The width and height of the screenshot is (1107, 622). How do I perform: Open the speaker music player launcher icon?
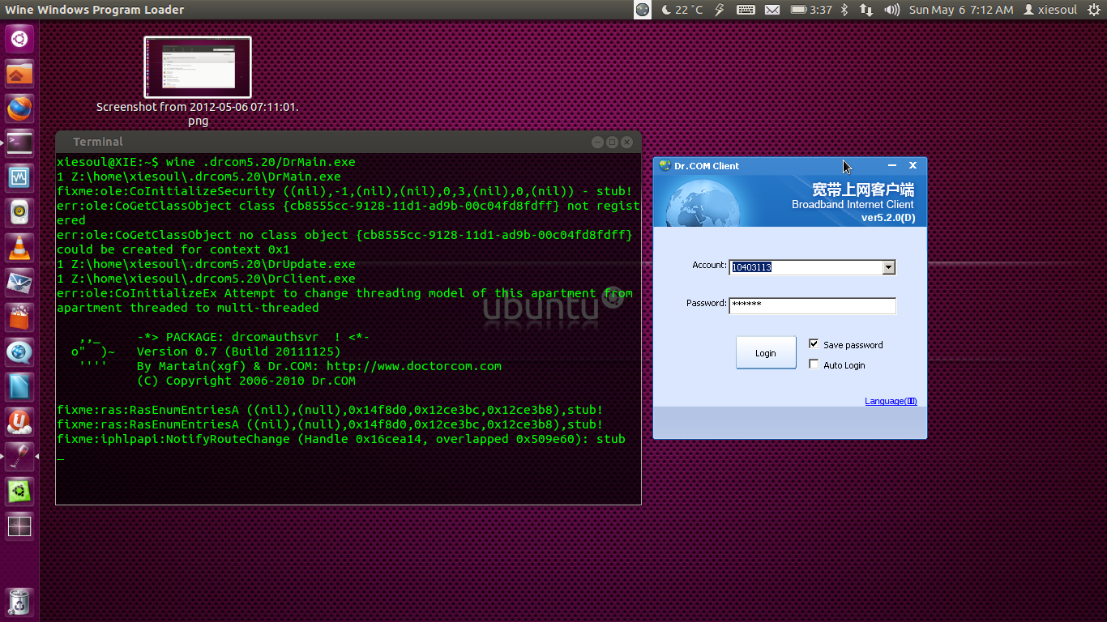pos(19,212)
